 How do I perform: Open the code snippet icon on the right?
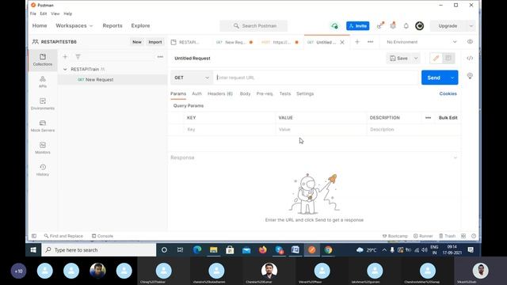coord(470,58)
